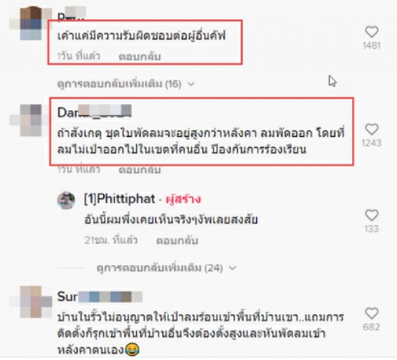
Task: Like the comment with 1243 likes
Action: pyautogui.click(x=372, y=129)
